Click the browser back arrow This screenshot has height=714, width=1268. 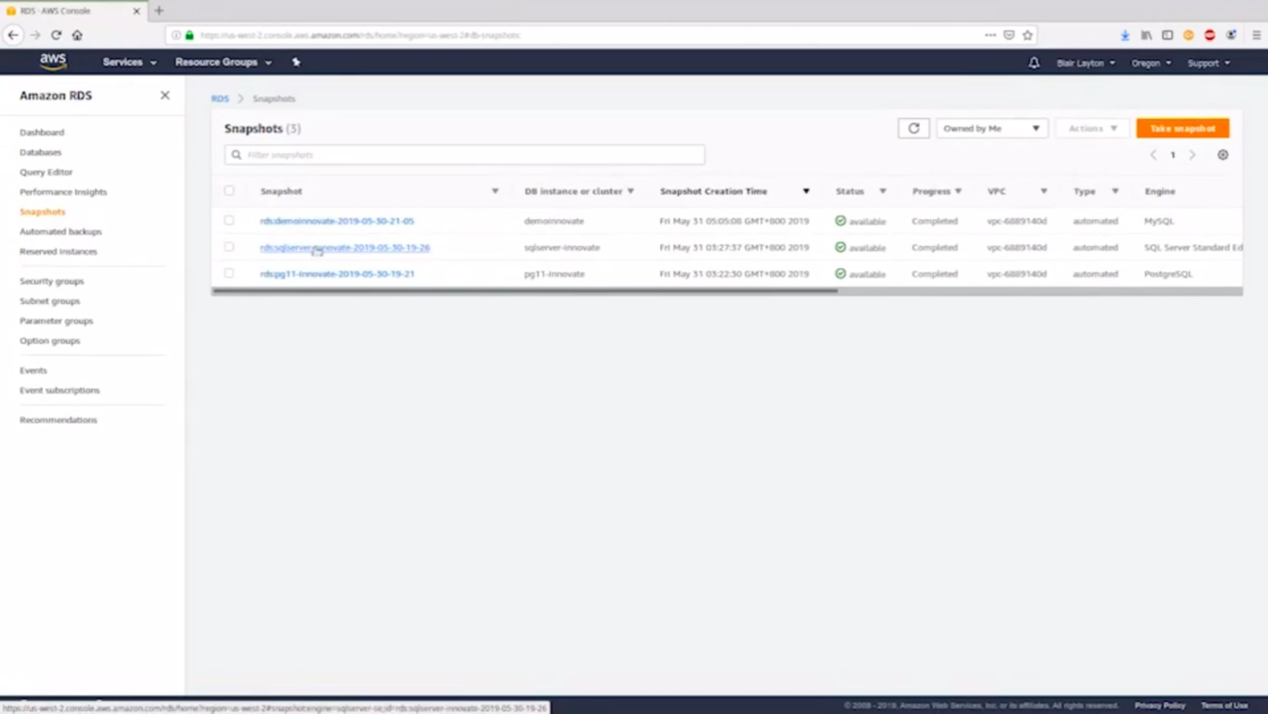point(13,35)
